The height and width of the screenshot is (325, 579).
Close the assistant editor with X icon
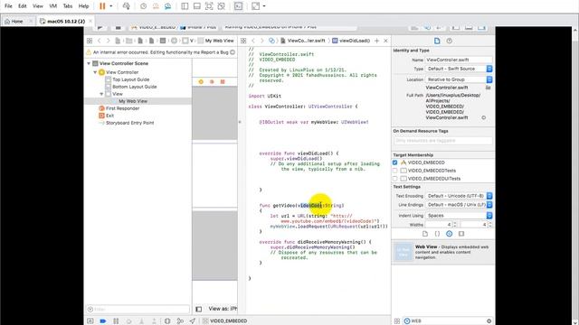click(385, 41)
